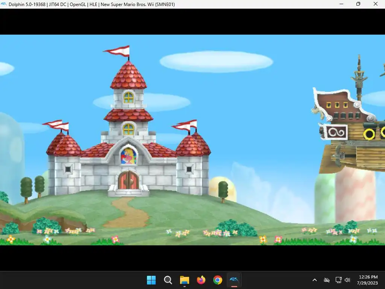385x289 pixels.
Task: Open Google Chrome from the taskbar
Action: pos(218,280)
